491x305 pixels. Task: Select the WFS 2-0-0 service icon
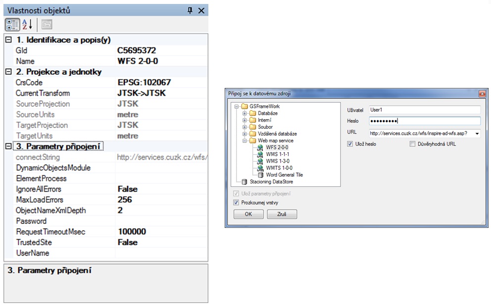click(259, 147)
